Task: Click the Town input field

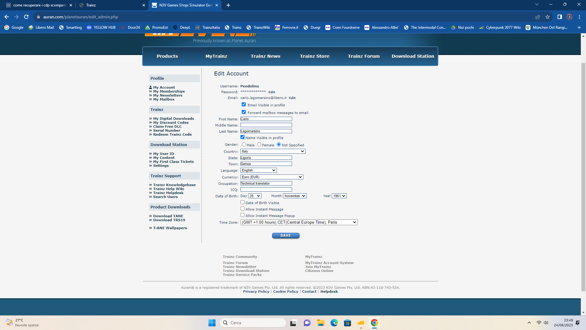Action: 266,164
